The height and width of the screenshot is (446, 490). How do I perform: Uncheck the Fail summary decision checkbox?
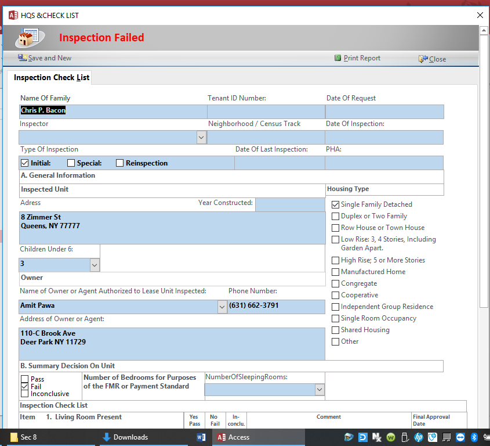(25, 386)
